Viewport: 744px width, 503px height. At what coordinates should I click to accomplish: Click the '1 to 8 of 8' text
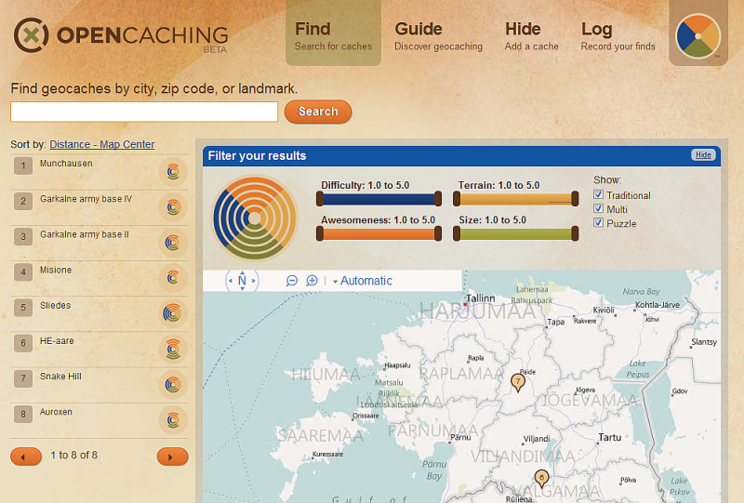[x=74, y=455]
